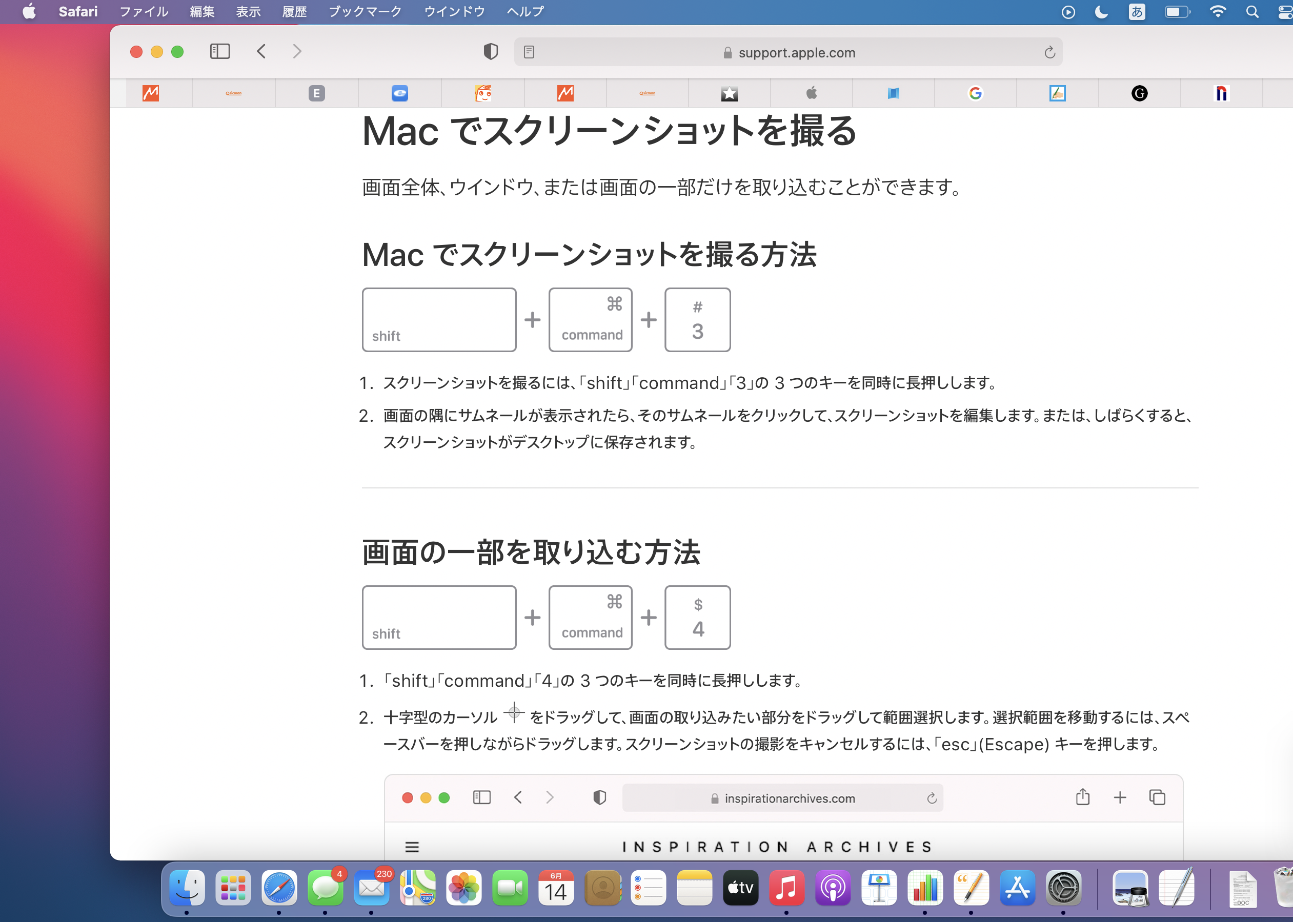This screenshot has height=922, width=1293.
Task: Open the Japanese input source menu
Action: coord(1136,11)
